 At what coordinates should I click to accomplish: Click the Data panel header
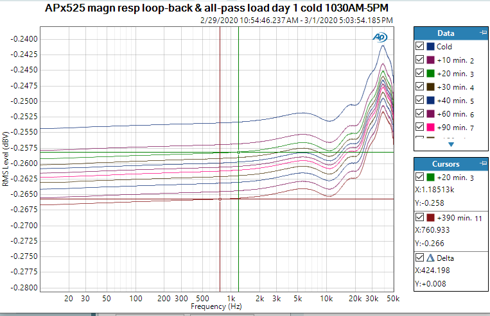click(x=451, y=33)
